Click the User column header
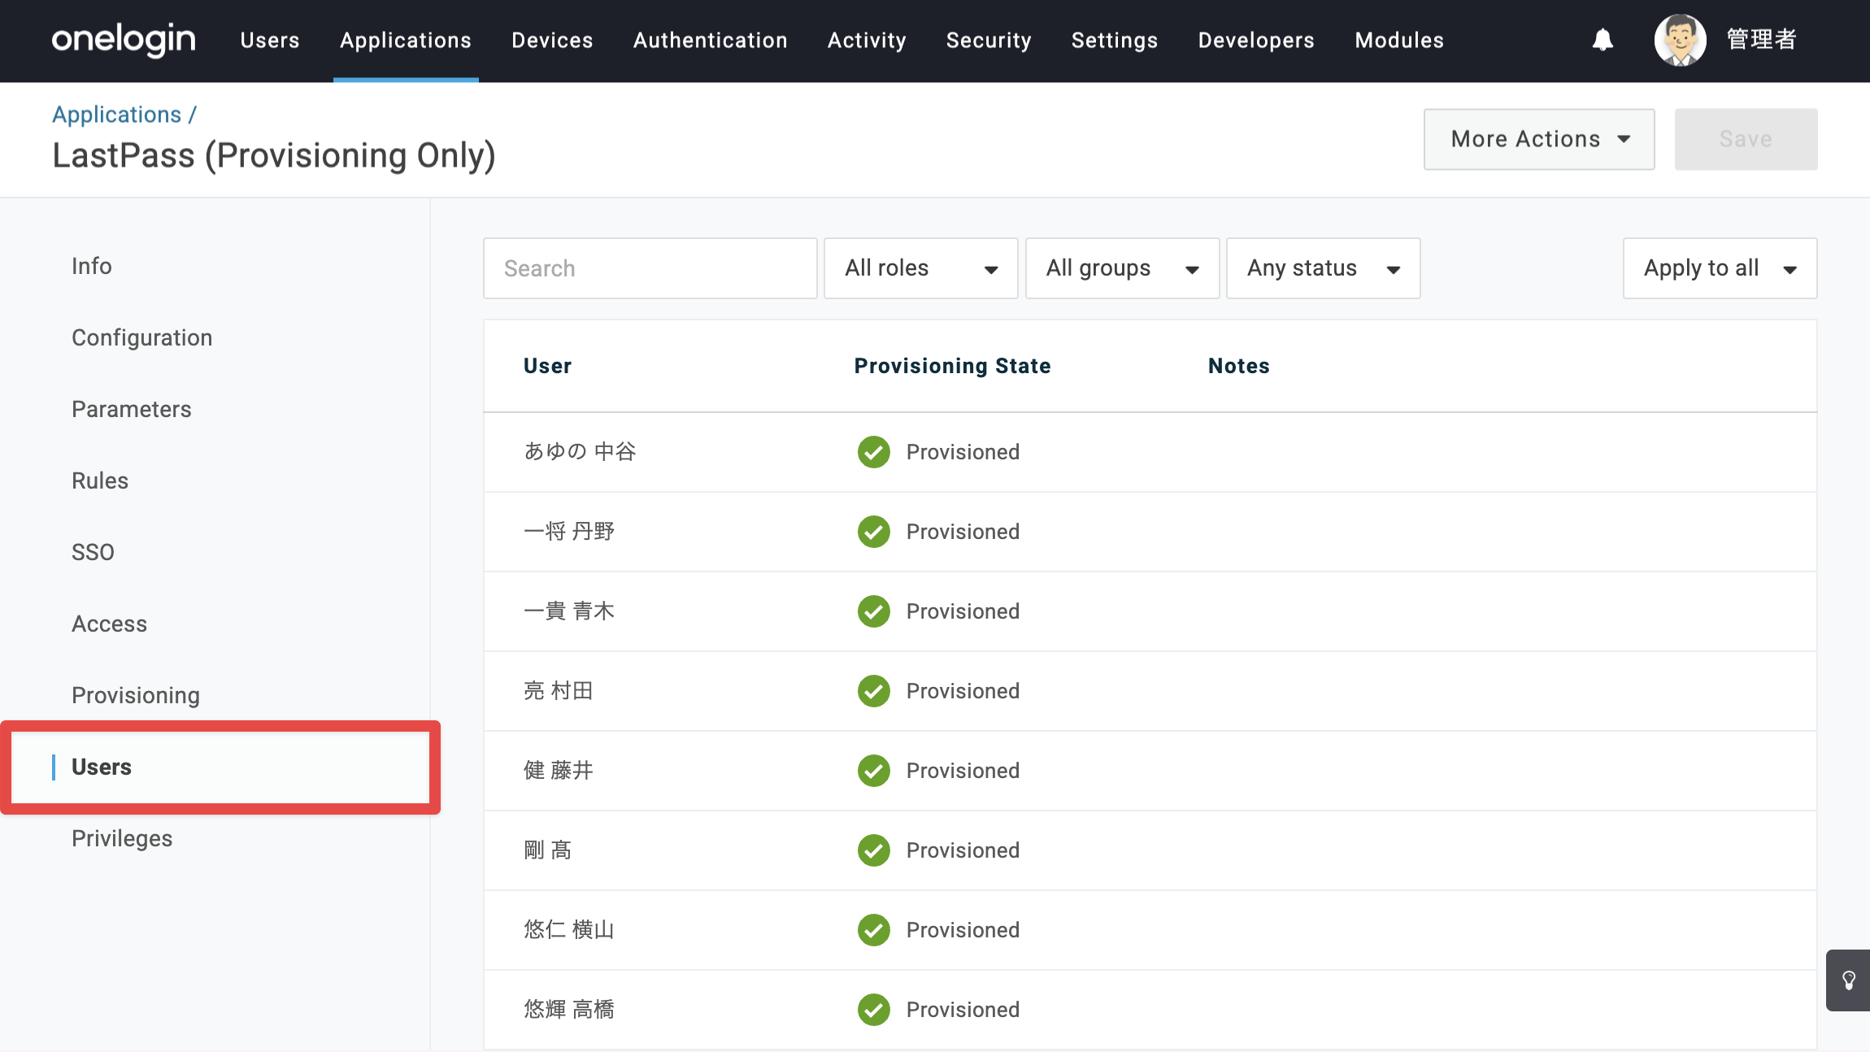 click(x=547, y=366)
